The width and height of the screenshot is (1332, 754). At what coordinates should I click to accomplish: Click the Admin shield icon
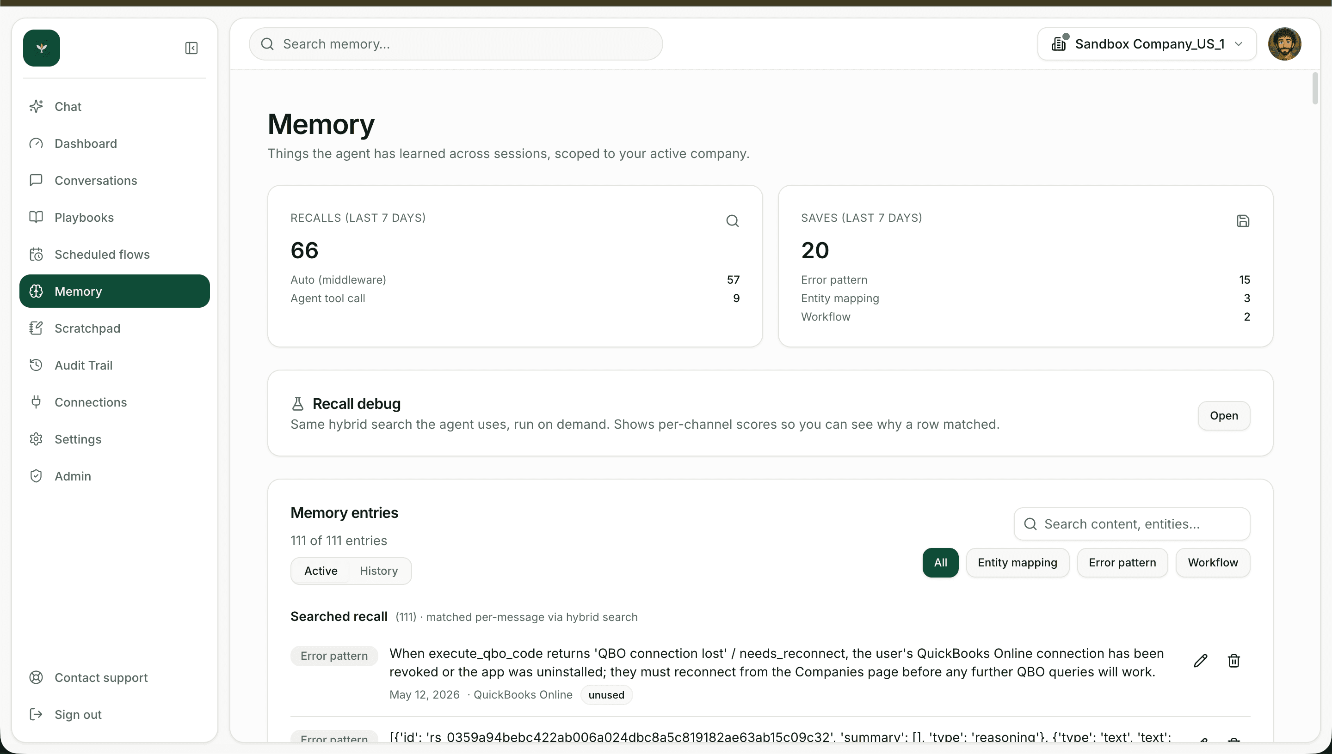[36, 476]
